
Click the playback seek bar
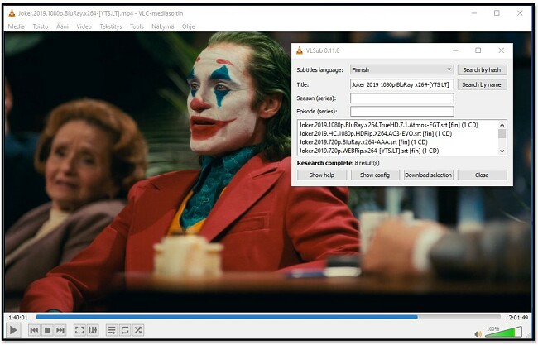(268, 317)
